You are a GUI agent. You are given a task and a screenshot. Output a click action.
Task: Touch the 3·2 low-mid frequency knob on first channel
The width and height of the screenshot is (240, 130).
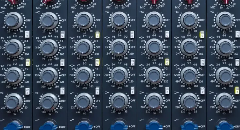(14, 76)
